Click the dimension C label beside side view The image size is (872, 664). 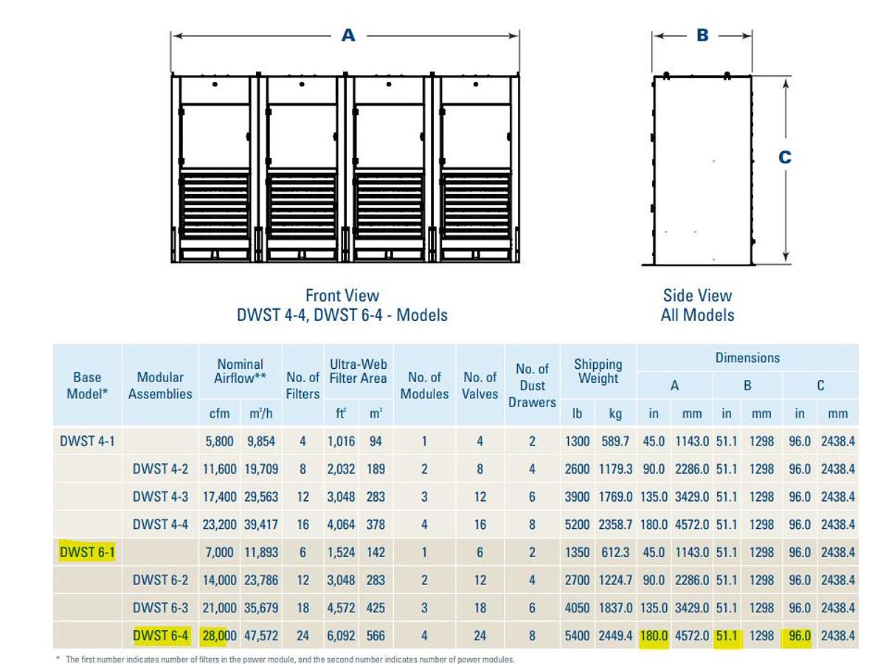pos(787,156)
